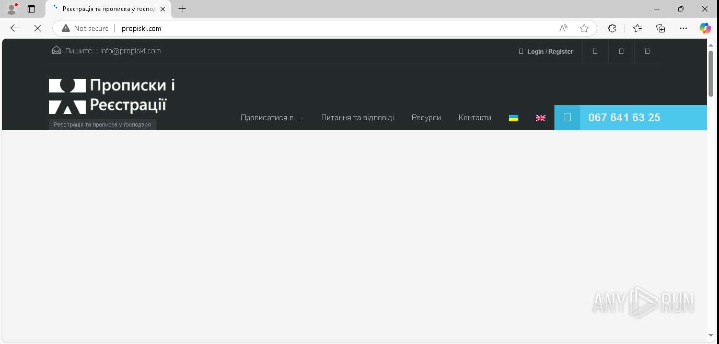Click first social icon after Login
Screen dimensions: 719x344
[595, 51]
